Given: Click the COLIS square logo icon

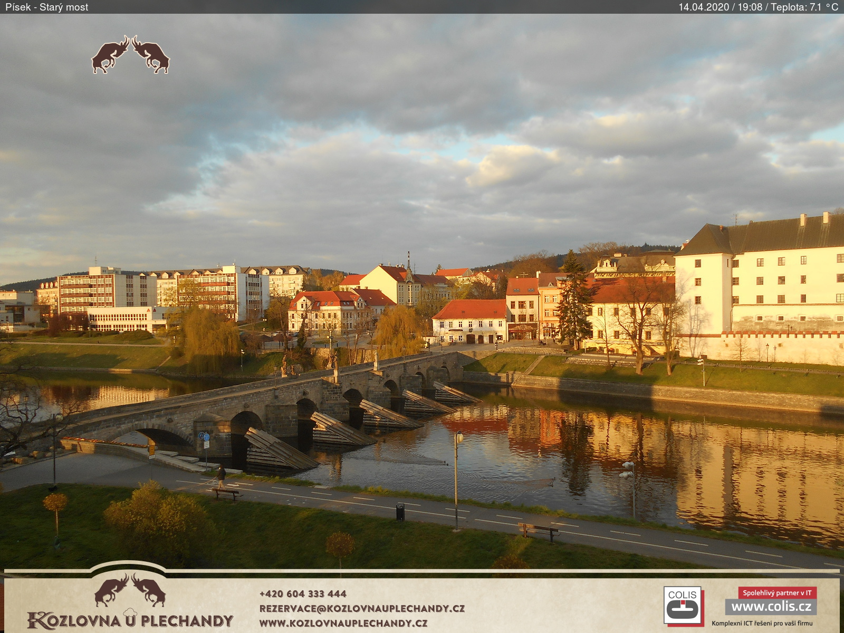Looking at the screenshot, I should click(x=683, y=606).
